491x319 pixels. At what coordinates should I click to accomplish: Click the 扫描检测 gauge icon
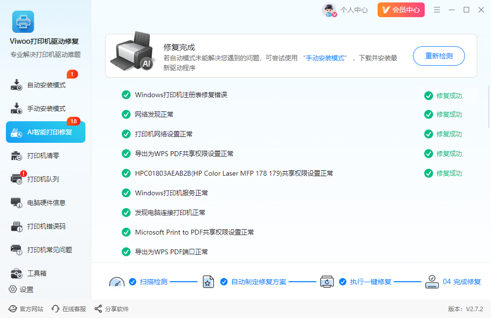[117, 282]
